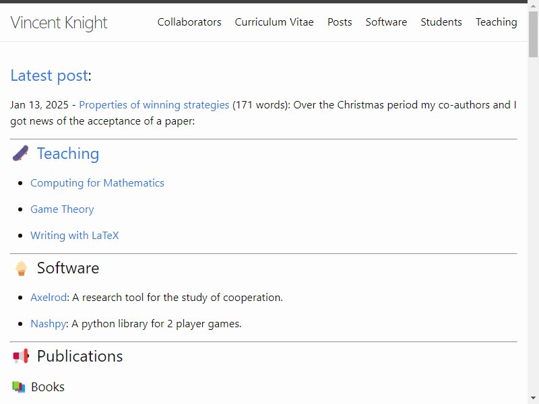Click the scrollbar down arrow

point(533,399)
